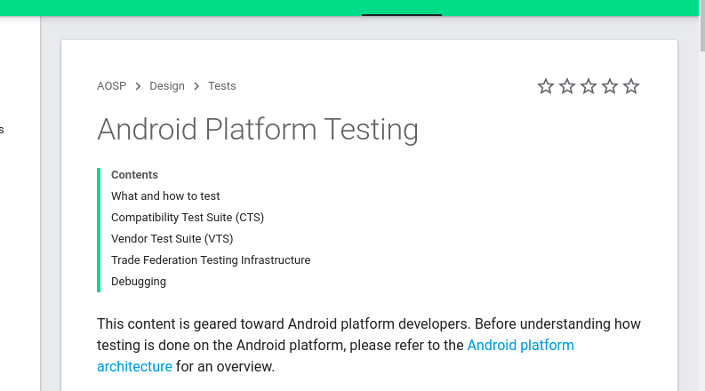Jump to Compatibility Test Suite (CTS) section
The width and height of the screenshot is (705, 391).
point(188,218)
